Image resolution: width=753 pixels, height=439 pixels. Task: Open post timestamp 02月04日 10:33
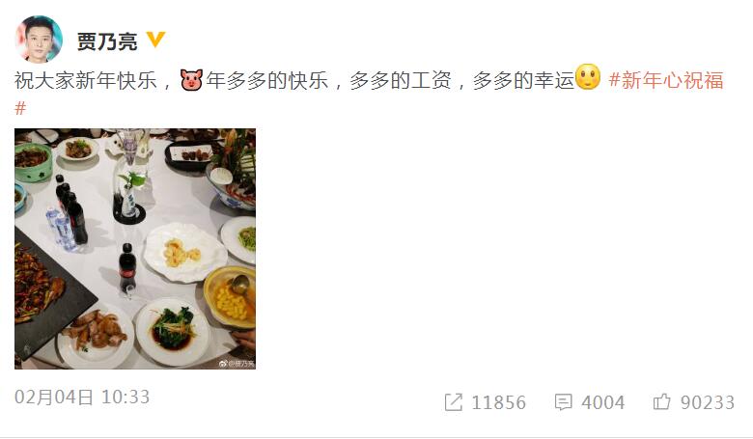pos(82,398)
